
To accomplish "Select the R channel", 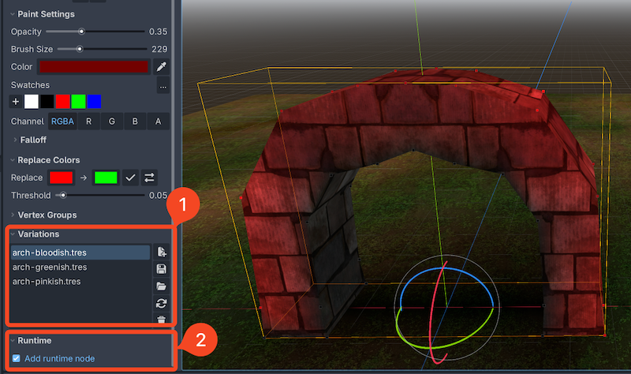I will (x=89, y=122).
